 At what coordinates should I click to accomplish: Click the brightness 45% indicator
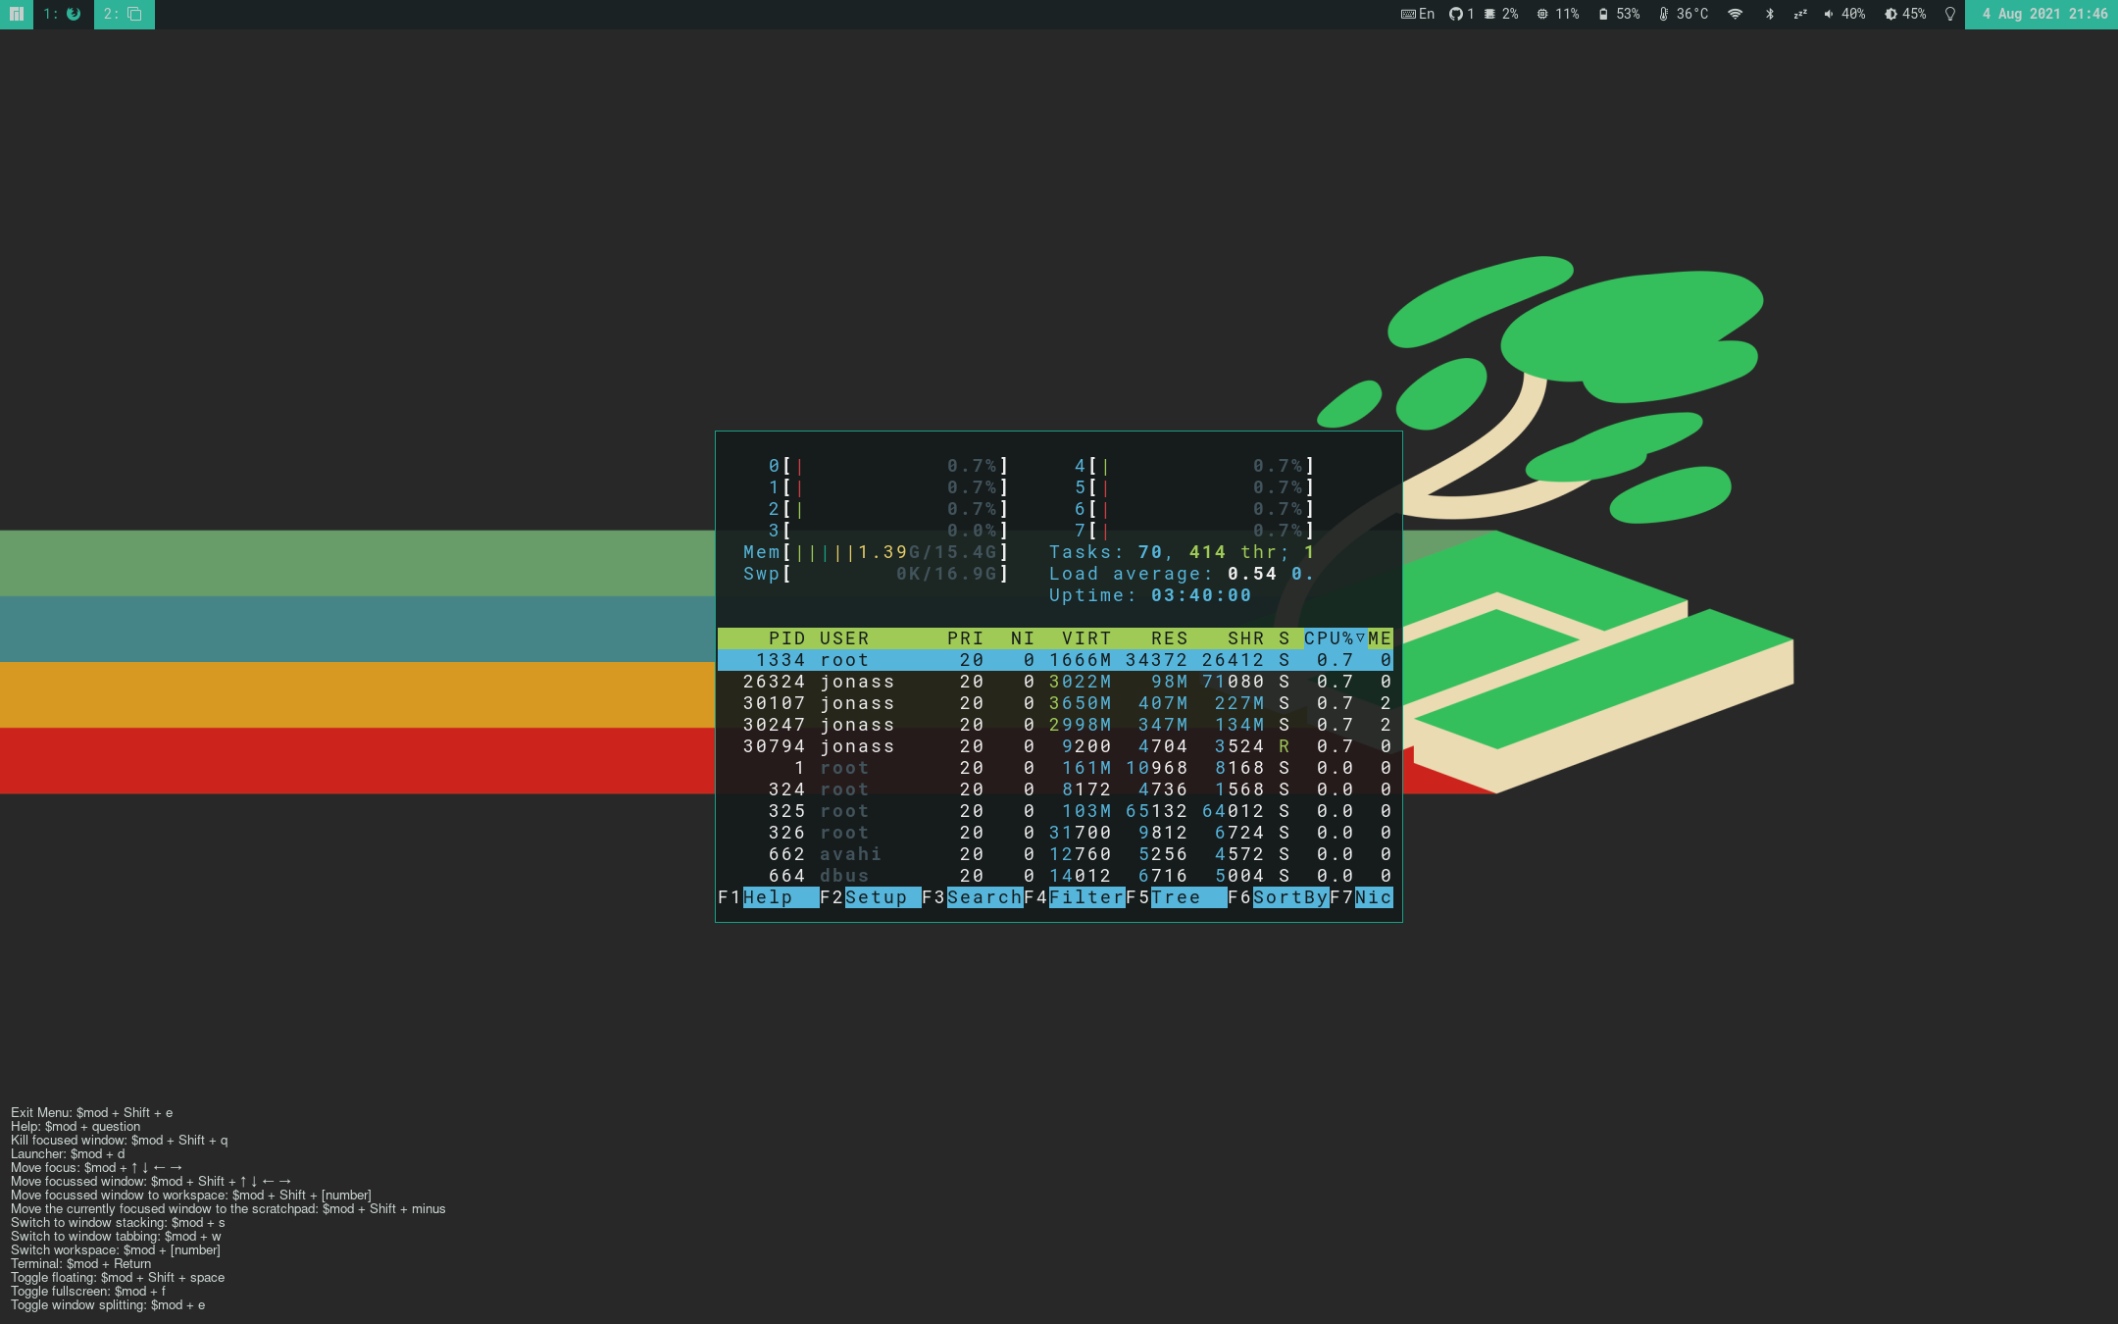(x=1905, y=14)
